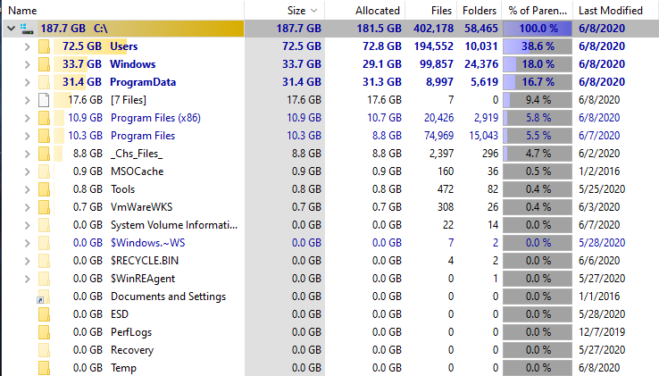Click the 18.0 % bar for Windows
The width and height of the screenshot is (659, 376).
pyautogui.click(x=538, y=64)
